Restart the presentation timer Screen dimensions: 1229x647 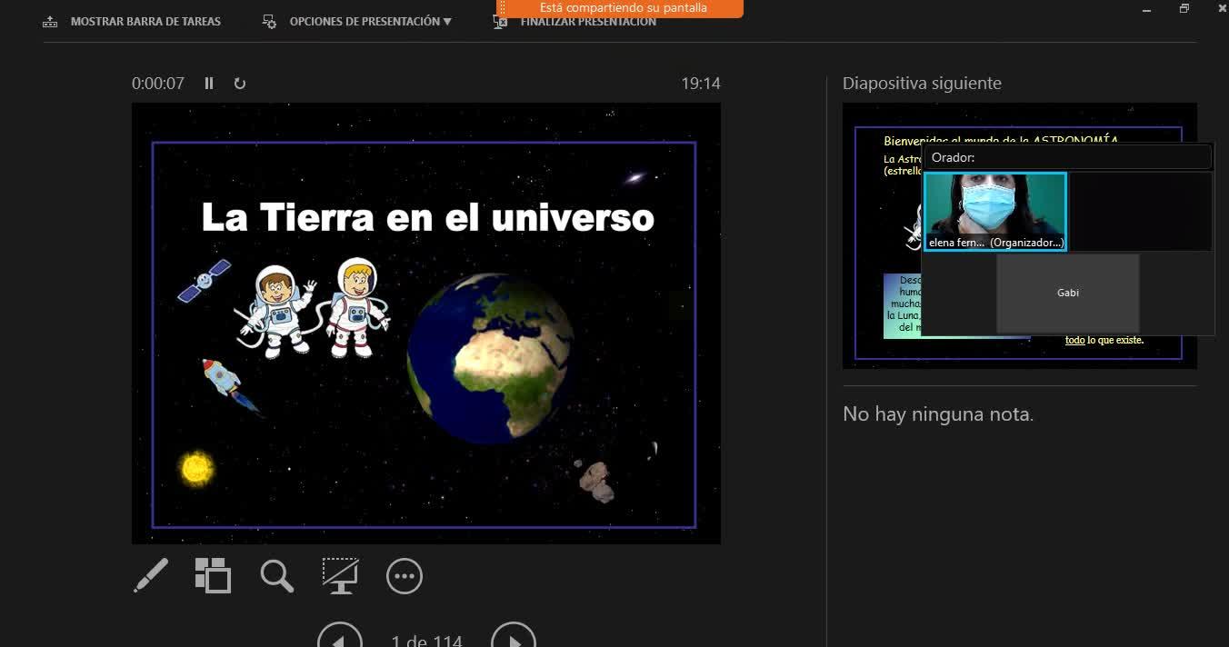pyautogui.click(x=240, y=84)
